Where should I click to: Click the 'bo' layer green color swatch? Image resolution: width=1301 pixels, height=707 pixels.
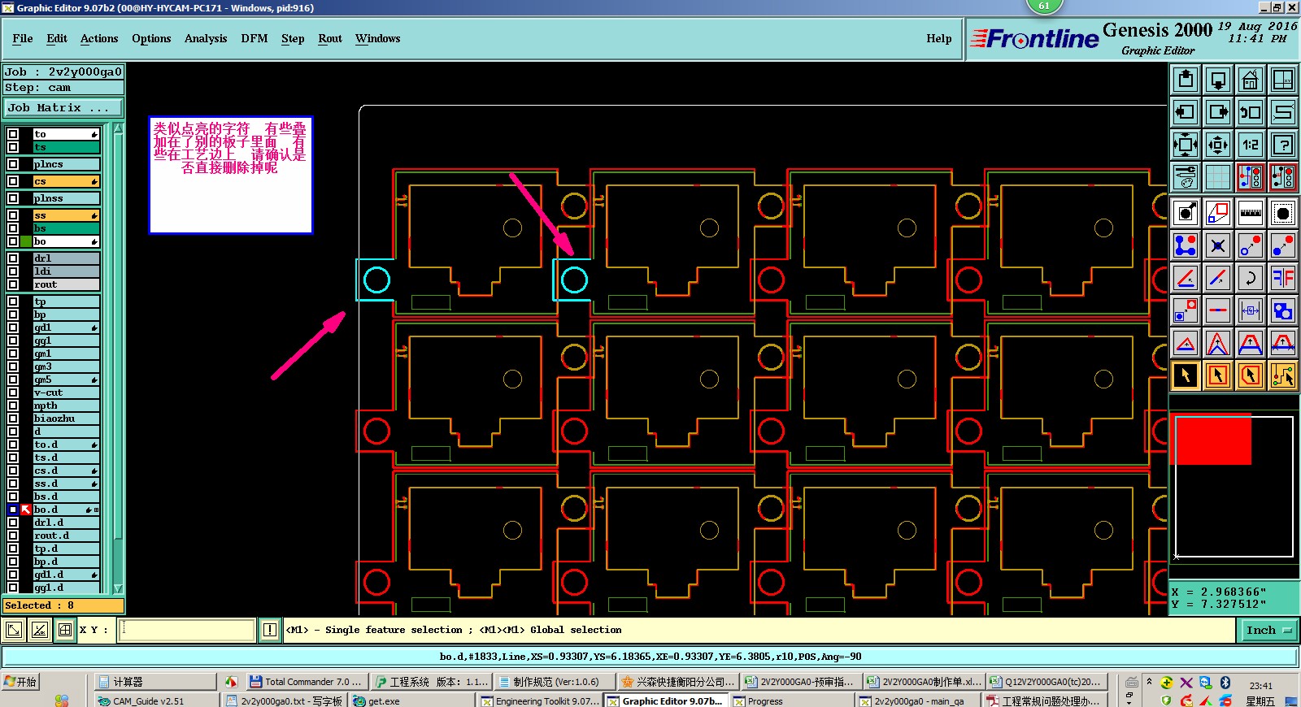26,241
